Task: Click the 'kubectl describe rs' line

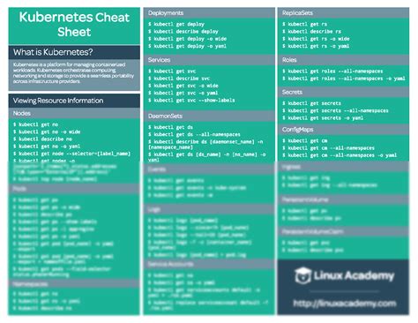Action: (311, 32)
